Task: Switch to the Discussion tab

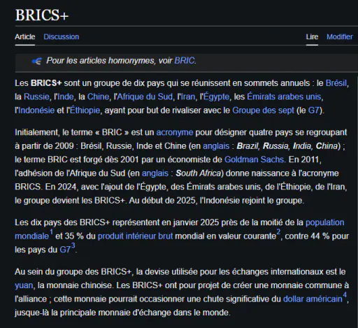Action: pyautogui.click(x=62, y=37)
